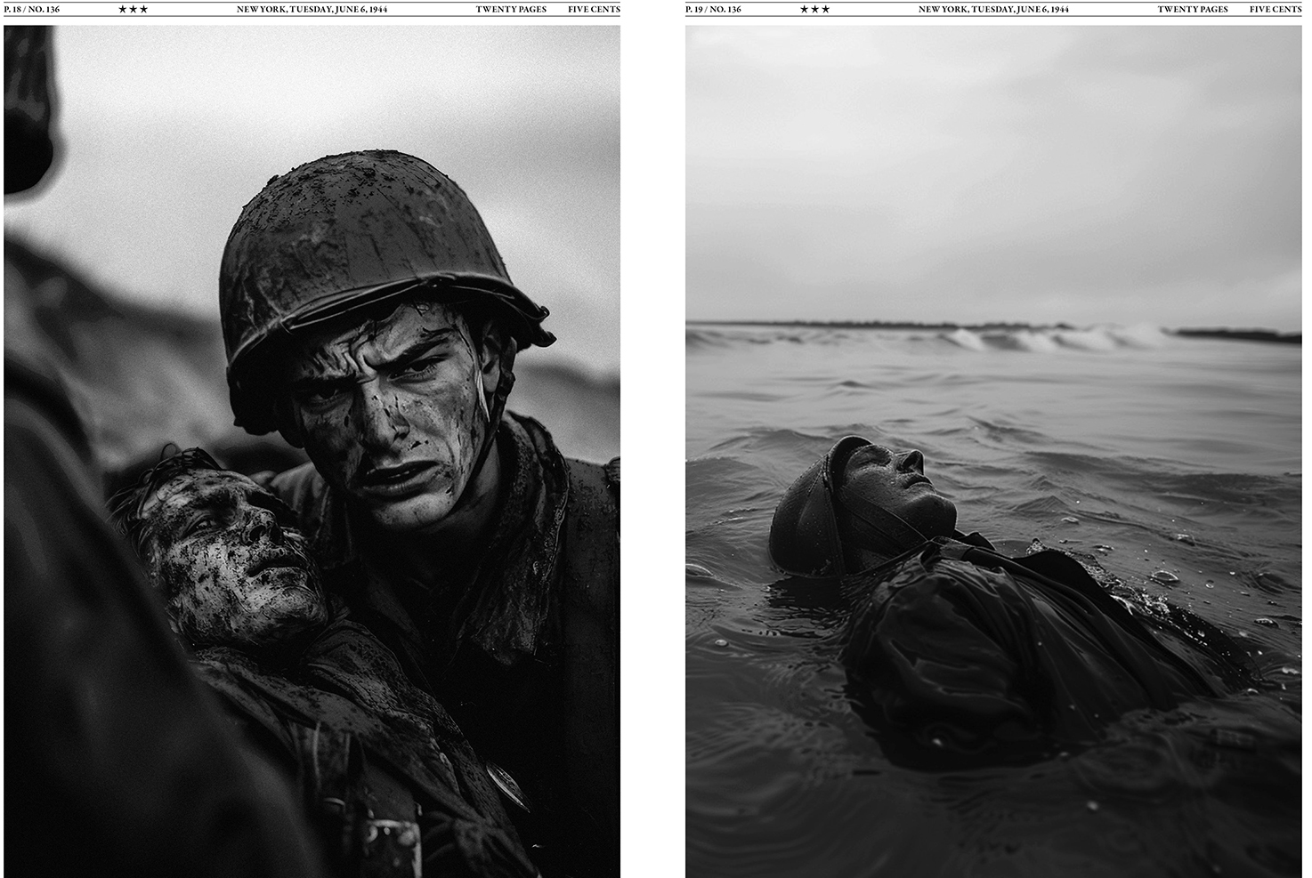Click the three stars on page 19 header
Screen dimensions: 1312x878
[814, 10]
